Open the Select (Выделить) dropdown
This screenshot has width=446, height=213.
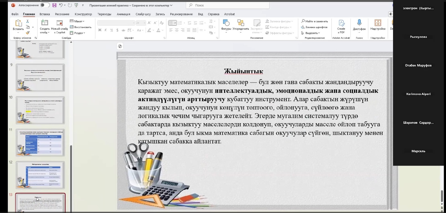point(311,33)
